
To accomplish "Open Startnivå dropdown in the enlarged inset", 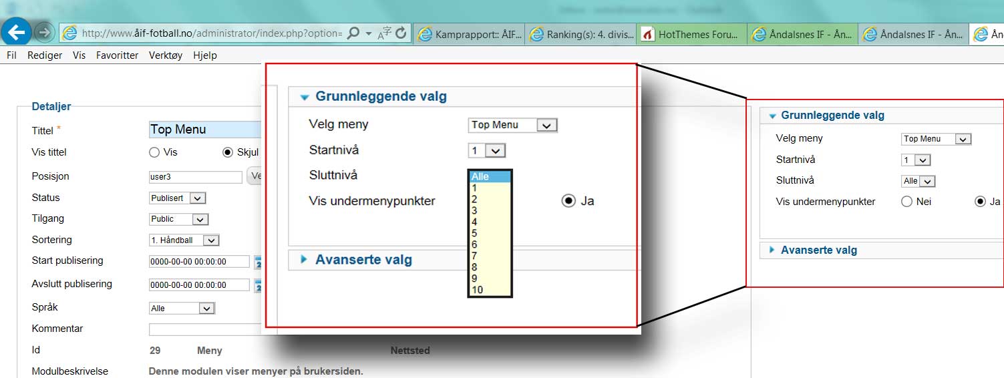I will [487, 151].
